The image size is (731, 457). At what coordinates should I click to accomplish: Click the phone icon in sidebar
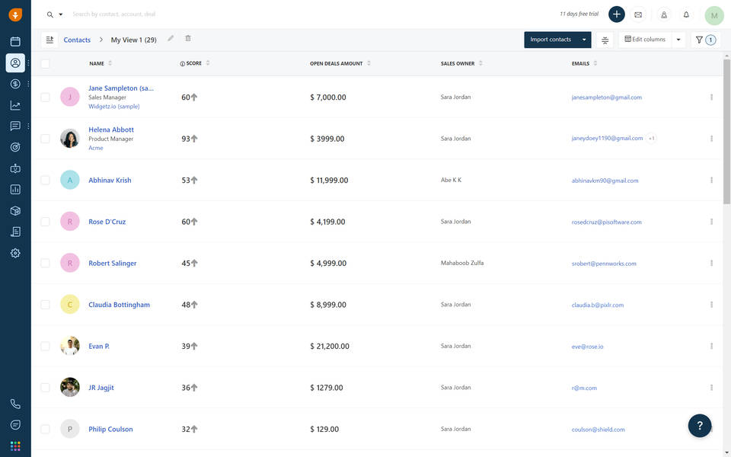click(x=15, y=404)
